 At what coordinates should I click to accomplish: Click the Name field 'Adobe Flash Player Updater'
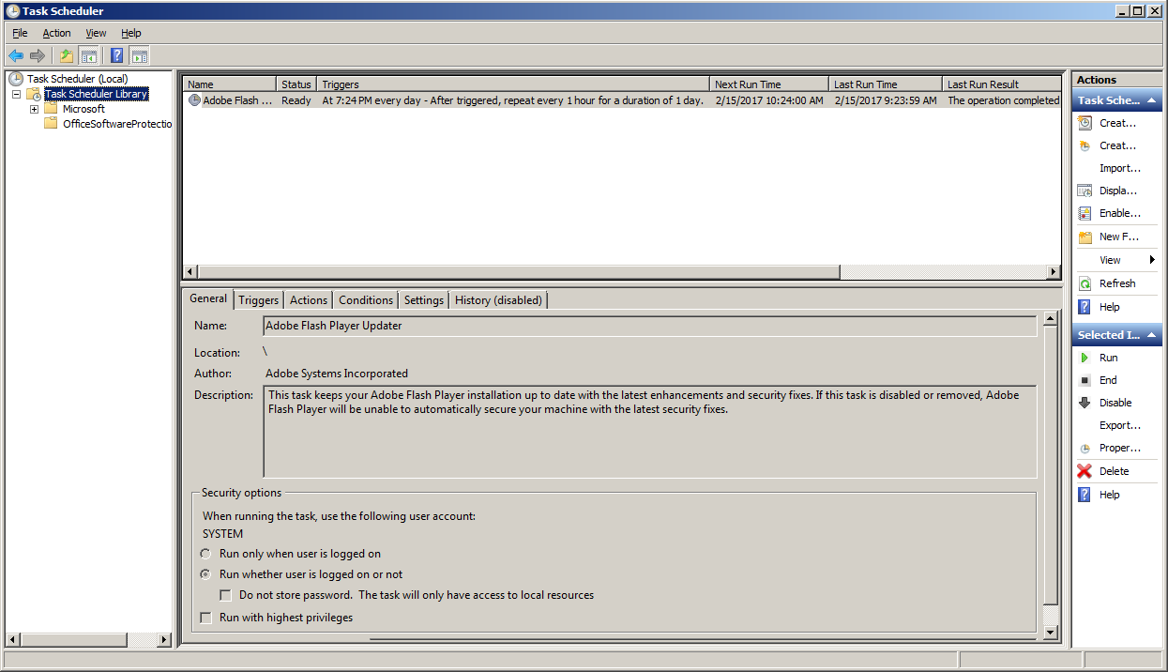coord(650,326)
